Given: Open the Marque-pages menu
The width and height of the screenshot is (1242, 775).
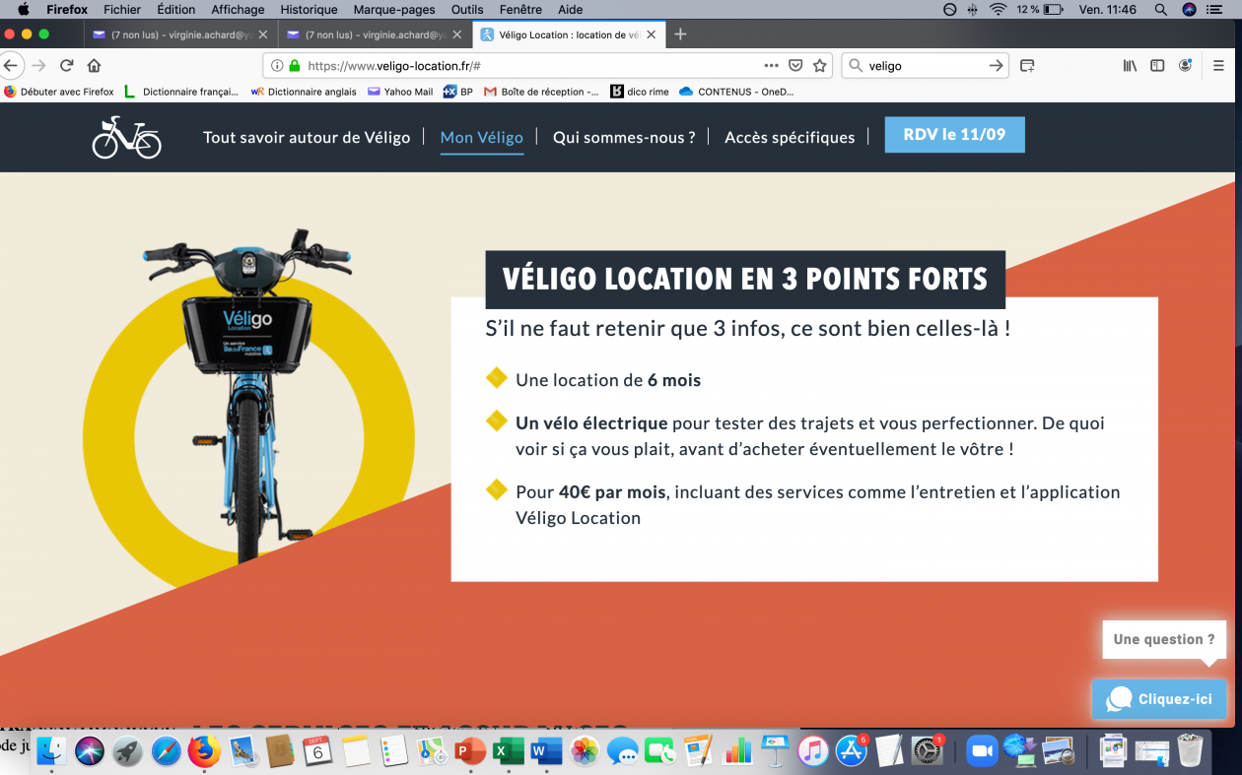Looking at the screenshot, I should point(395,9).
